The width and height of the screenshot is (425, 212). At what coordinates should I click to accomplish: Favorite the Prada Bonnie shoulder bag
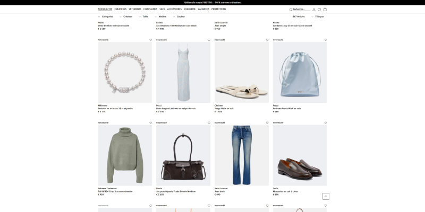click(209, 123)
